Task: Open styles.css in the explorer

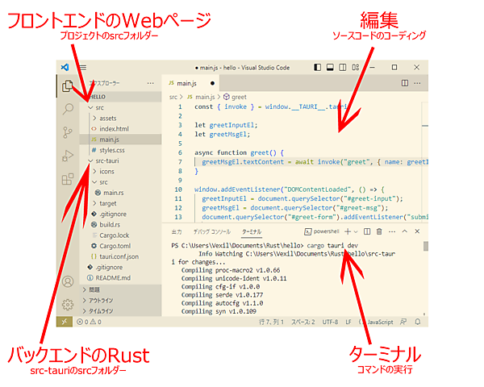Action: (x=120, y=150)
